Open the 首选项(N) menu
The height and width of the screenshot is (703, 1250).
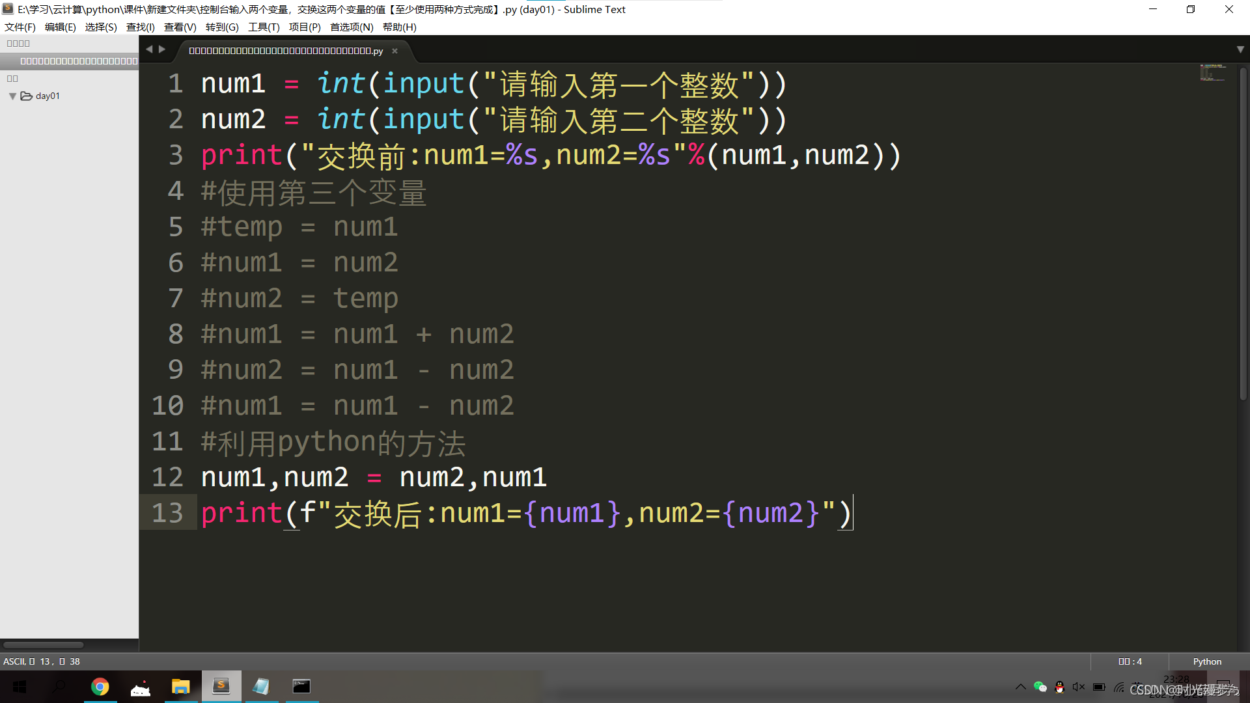(x=352, y=27)
